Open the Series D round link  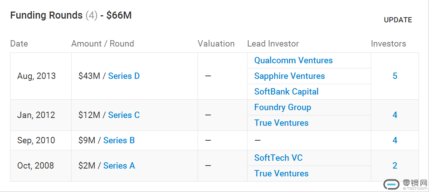click(x=124, y=76)
